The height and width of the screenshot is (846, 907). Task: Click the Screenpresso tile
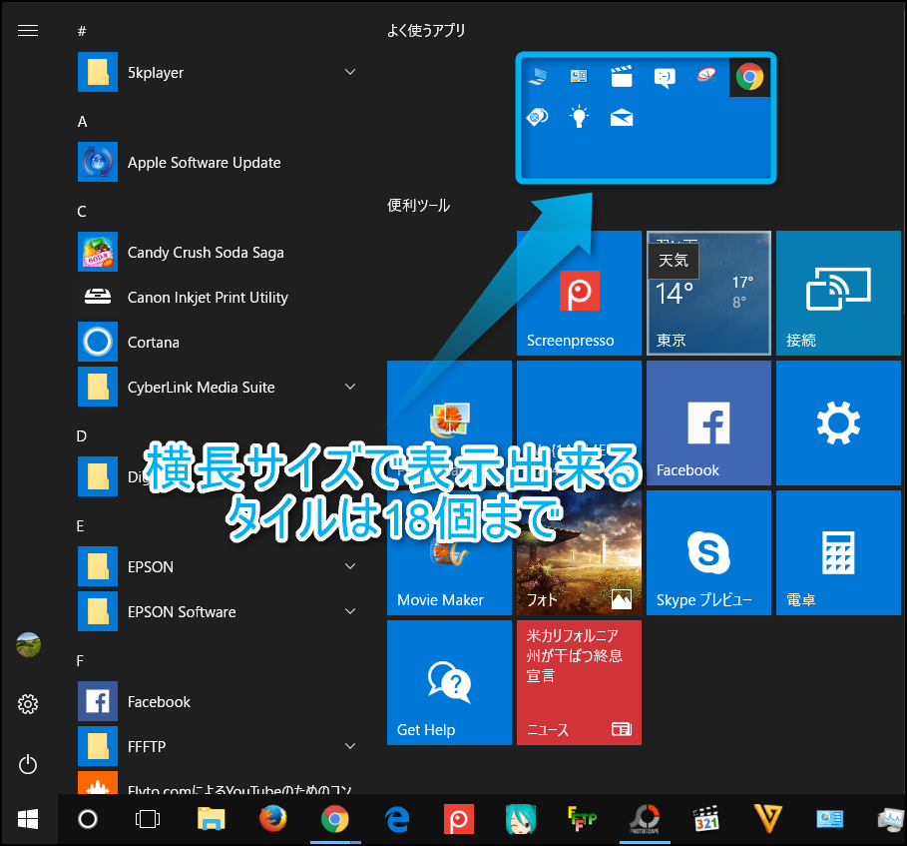click(x=579, y=293)
